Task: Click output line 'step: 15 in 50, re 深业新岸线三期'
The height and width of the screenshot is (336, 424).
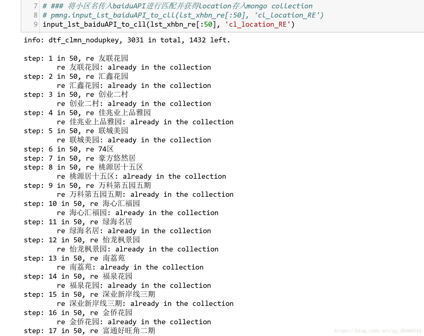Action: pos(90,294)
